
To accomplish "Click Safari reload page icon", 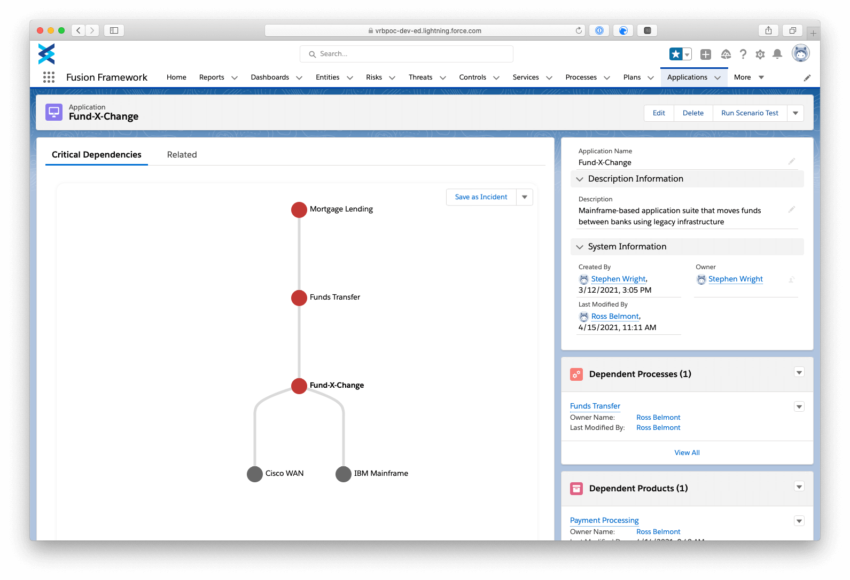I will tap(579, 30).
